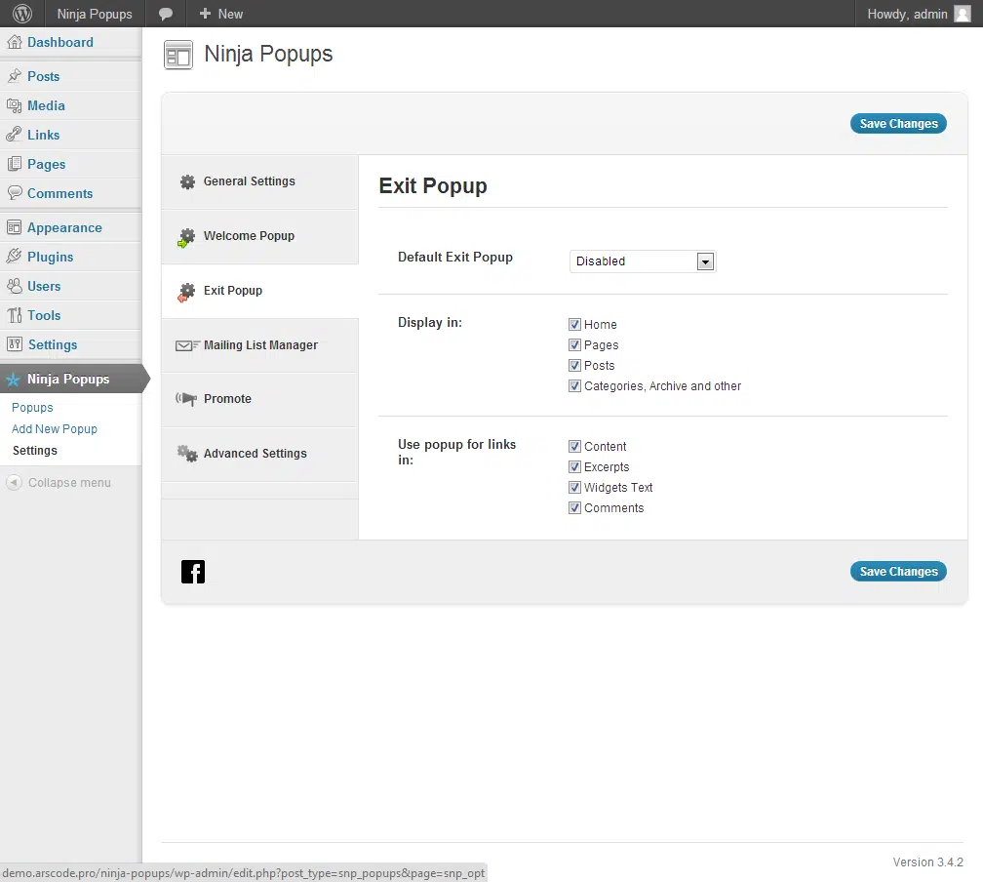Image resolution: width=983 pixels, height=882 pixels.
Task: Click the Display in: label
Action: click(x=430, y=322)
